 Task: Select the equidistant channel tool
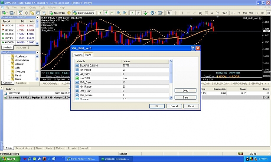click(x=200, y=13)
